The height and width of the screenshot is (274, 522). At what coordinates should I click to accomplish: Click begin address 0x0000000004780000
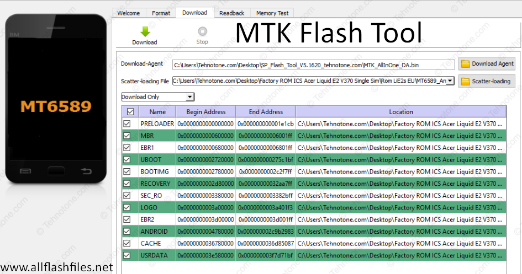coord(205,232)
